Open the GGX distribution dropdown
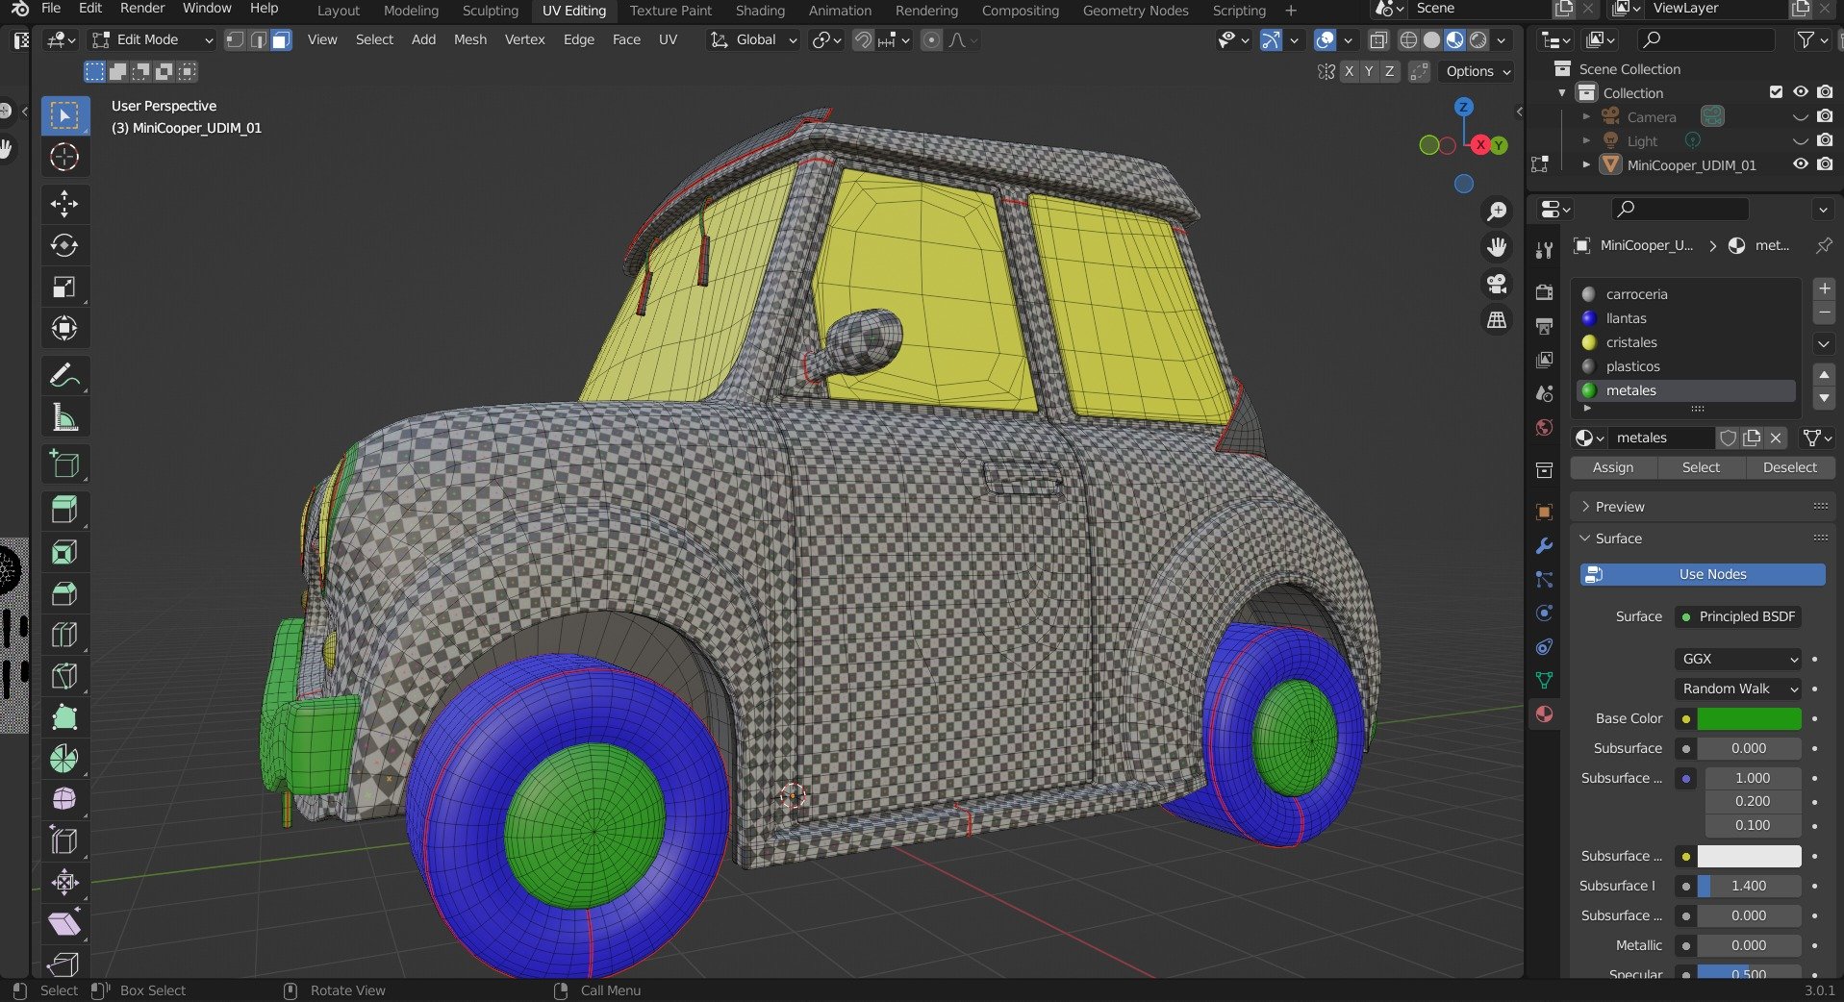This screenshot has width=1844, height=1002. (1737, 659)
